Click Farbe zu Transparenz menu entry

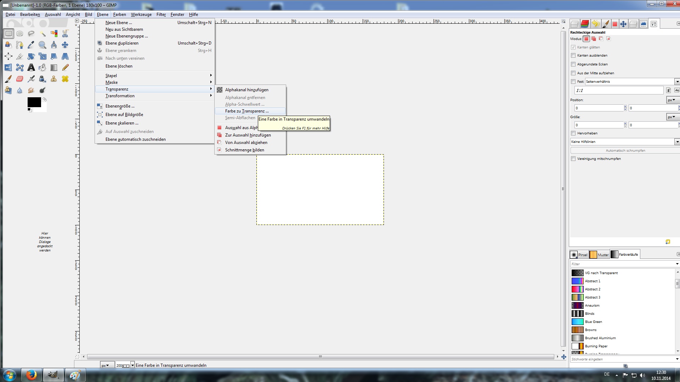click(x=247, y=111)
